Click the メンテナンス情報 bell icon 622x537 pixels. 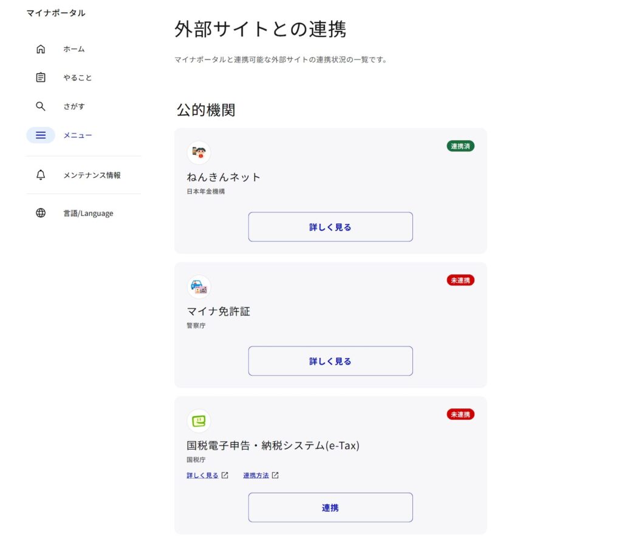pyautogui.click(x=41, y=175)
